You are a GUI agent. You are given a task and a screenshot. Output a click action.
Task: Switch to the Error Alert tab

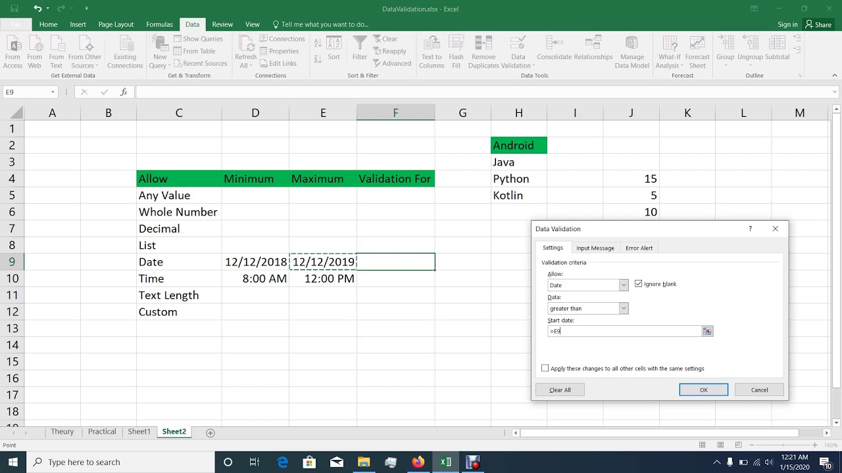coord(639,248)
